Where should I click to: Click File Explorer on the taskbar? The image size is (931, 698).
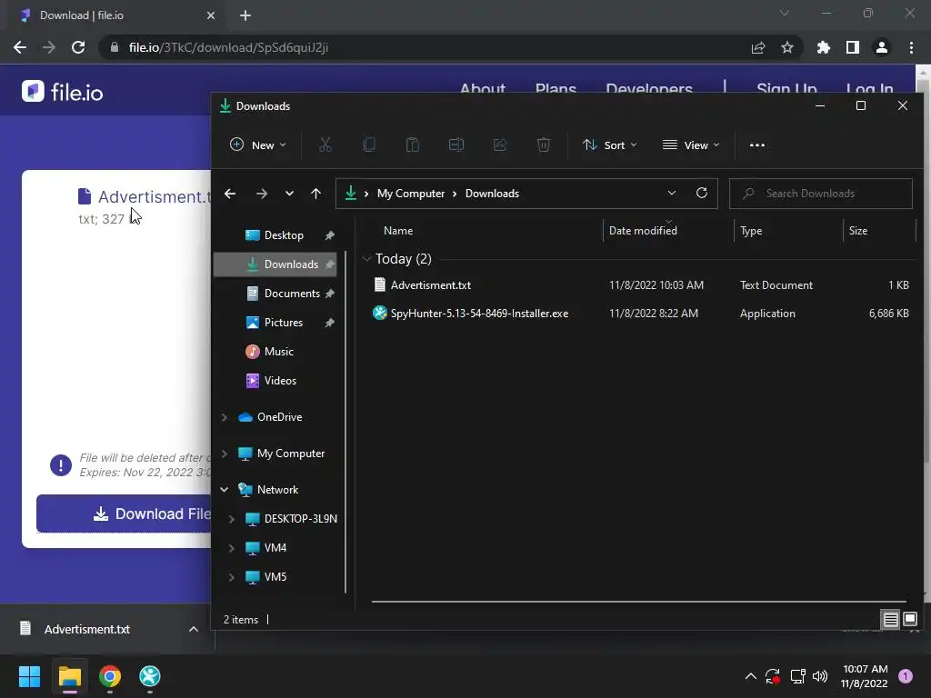(69, 676)
